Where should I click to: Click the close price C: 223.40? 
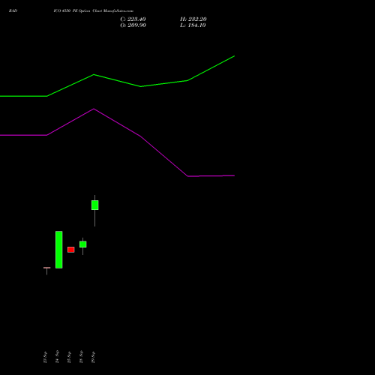[x=133, y=19]
